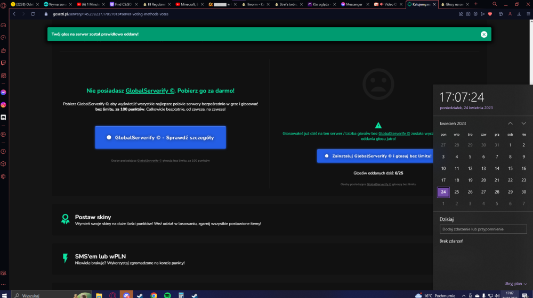Open Twitch icon in Opera sidebar
The height and width of the screenshot is (298, 533).
click(3, 63)
